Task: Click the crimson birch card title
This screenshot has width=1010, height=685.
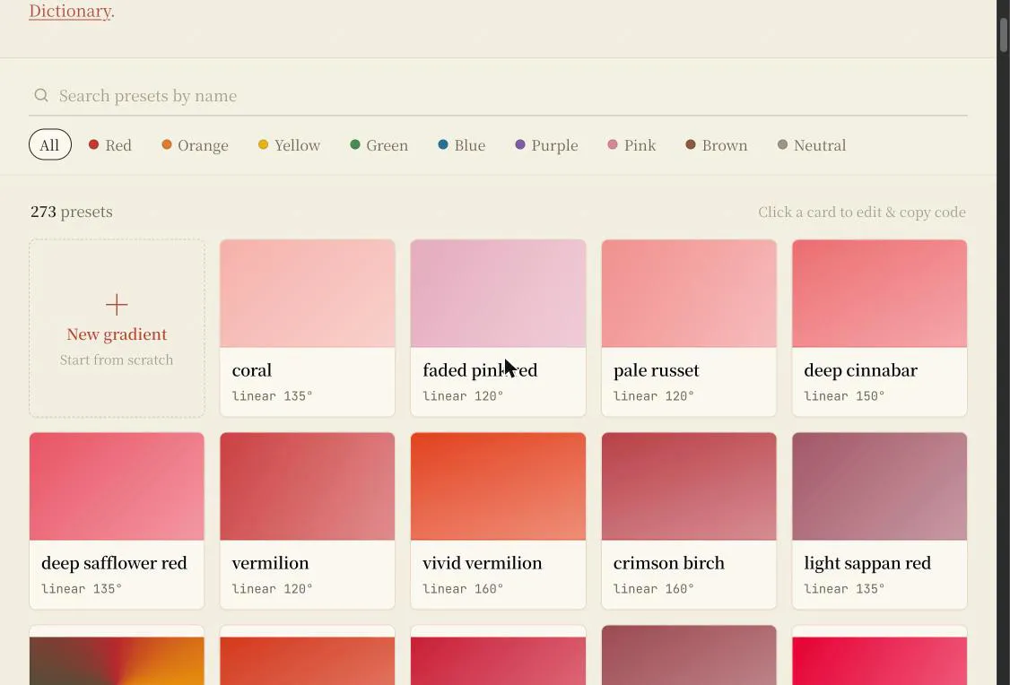Action: (x=668, y=563)
